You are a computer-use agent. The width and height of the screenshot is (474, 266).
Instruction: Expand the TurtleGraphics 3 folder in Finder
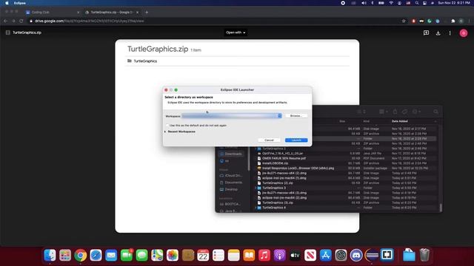[256, 188]
